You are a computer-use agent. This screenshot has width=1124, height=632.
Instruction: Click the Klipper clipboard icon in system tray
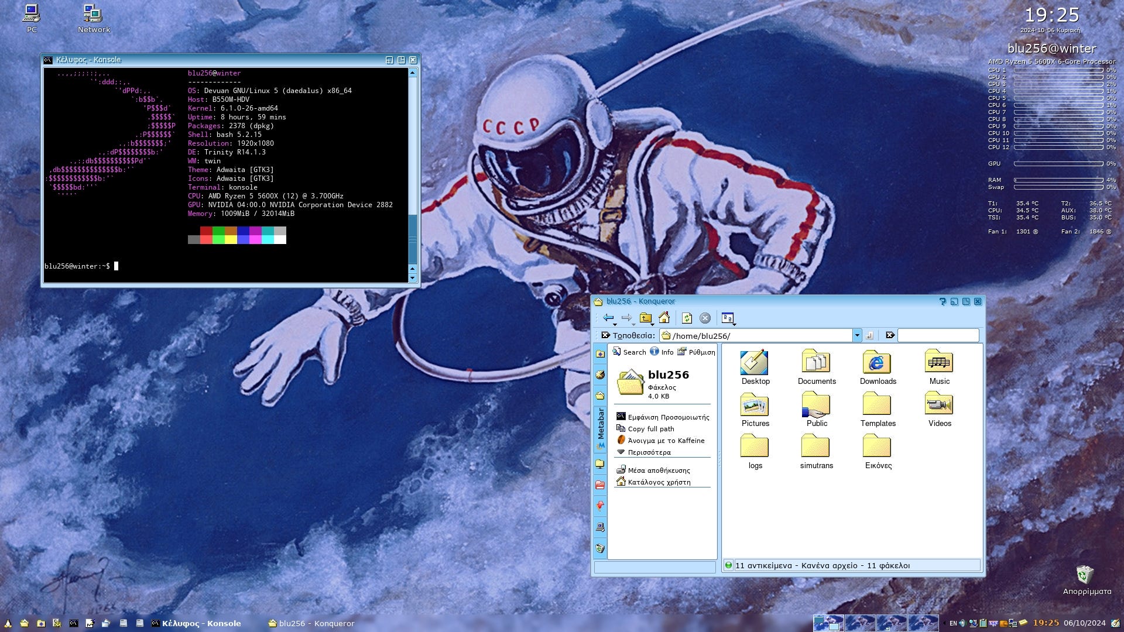pyautogui.click(x=984, y=623)
